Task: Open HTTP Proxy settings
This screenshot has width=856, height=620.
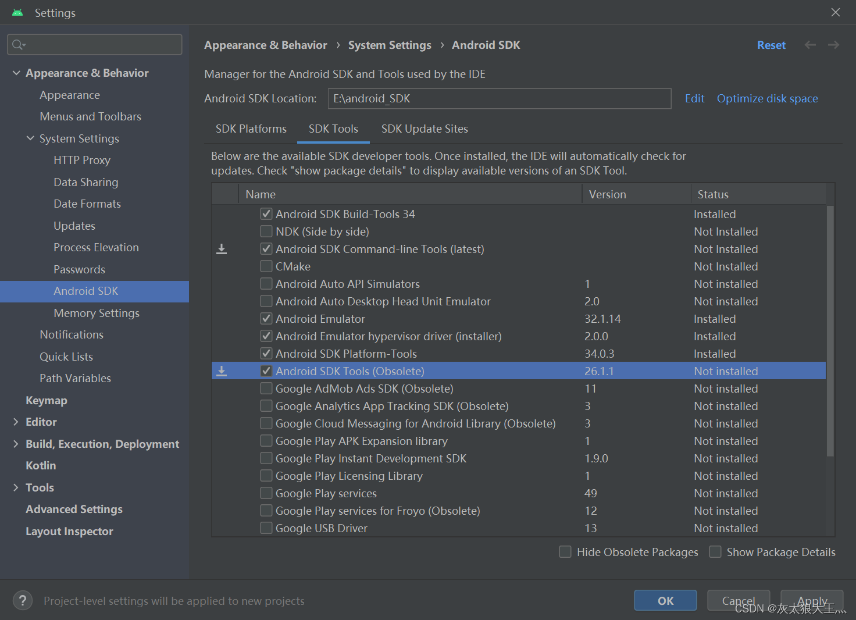Action: (82, 160)
